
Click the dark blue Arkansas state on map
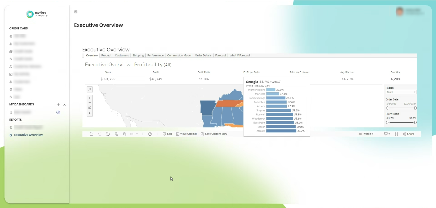tap(208, 108)
